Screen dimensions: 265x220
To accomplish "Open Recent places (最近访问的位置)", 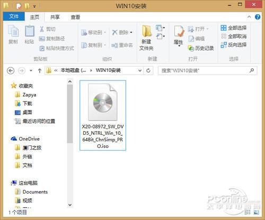I will pyautogui.click(x=35, y=121).
